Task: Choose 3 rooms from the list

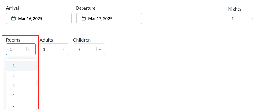Action: (x=21, y=85)
